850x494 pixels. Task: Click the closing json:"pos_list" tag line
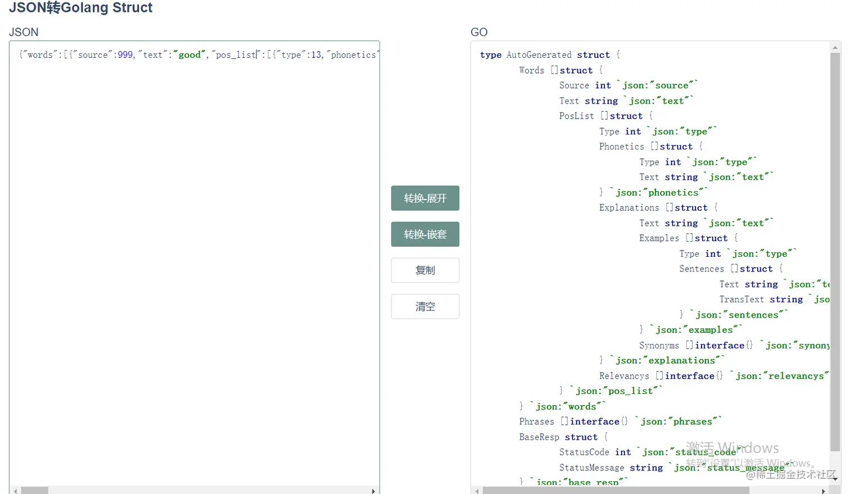(611, 391)
